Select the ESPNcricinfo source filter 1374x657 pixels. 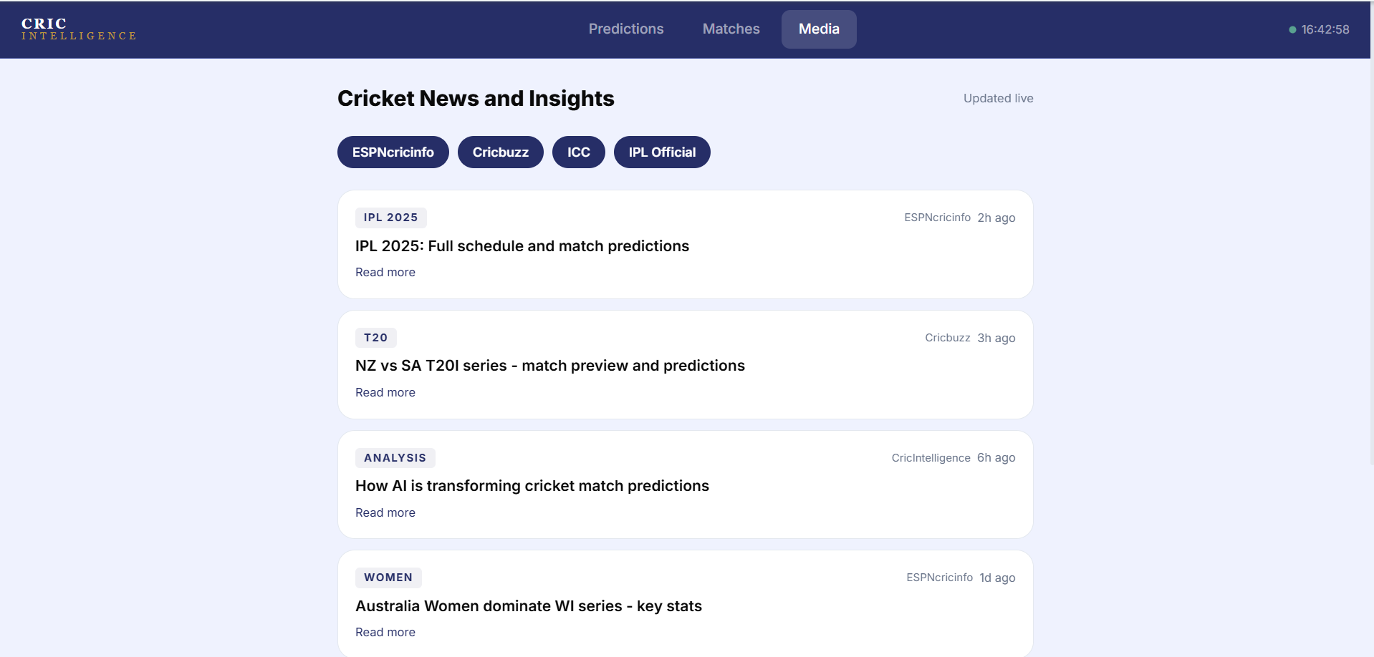(x=393, y=152)
